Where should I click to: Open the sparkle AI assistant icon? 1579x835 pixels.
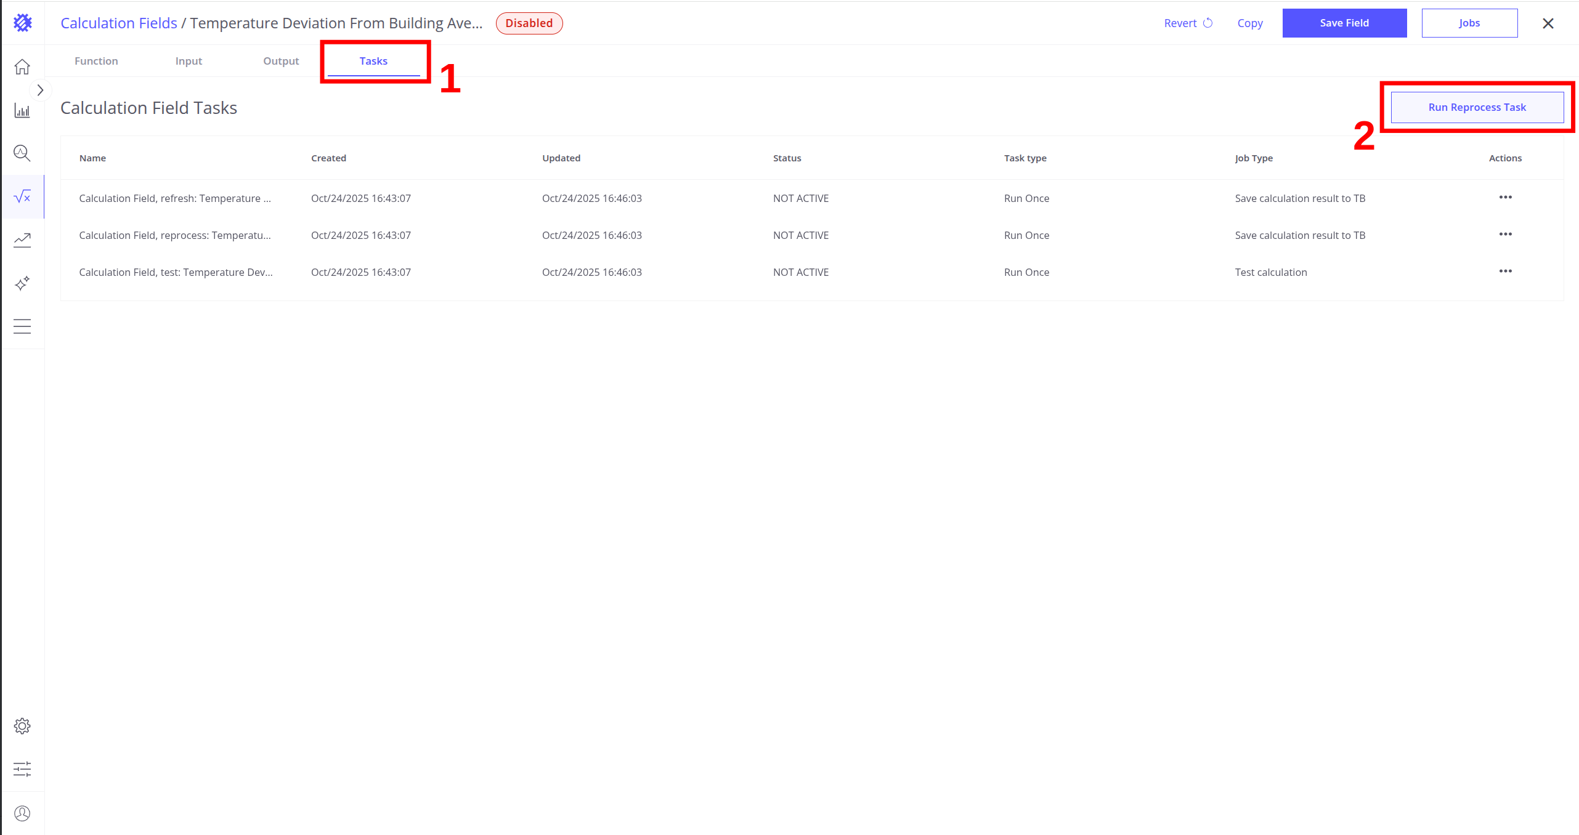pos(22,283)
